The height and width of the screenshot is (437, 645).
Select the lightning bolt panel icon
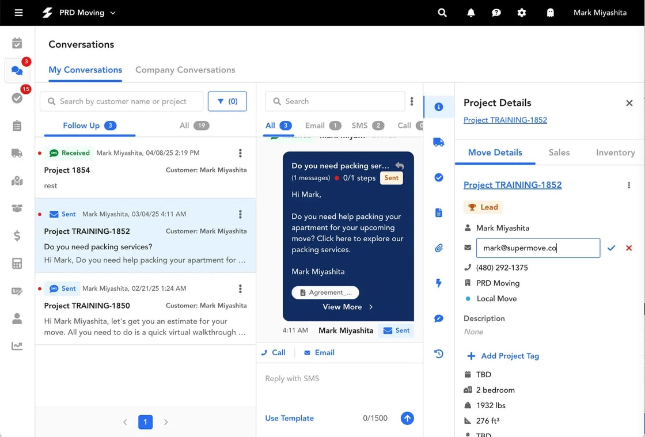439,283
